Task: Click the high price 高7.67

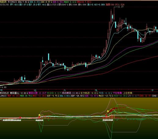Action: (x=23, y=5)
